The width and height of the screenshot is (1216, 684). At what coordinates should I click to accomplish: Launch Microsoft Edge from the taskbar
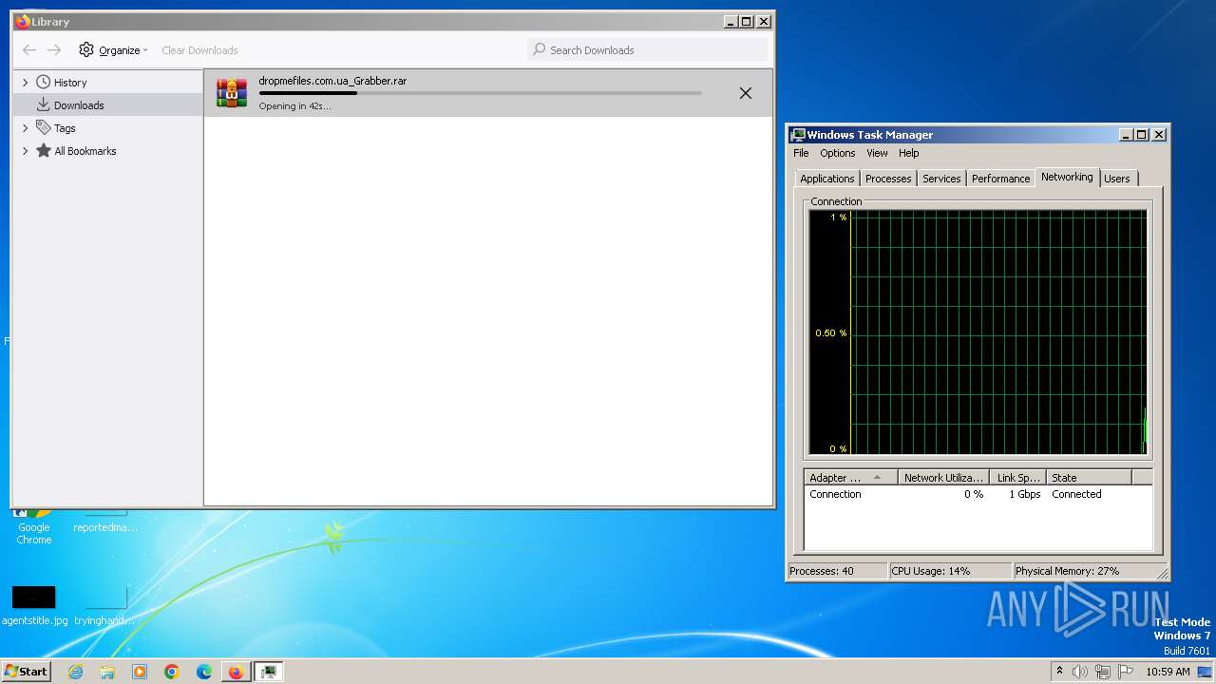click(x=204, y=672)
